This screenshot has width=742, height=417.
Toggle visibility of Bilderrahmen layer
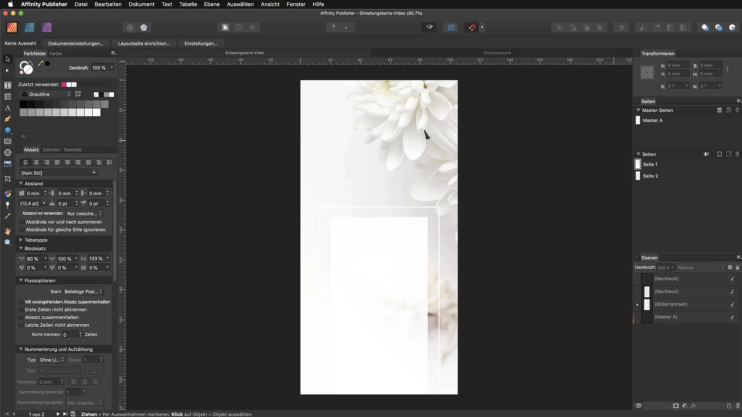click(732, 304)
